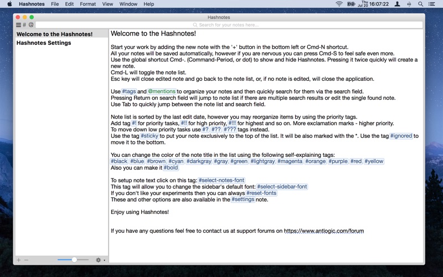The height and width of the screenshot is (277, 443).
Task: Click the #cyan color tag
Action: pyautogui.click(x=176, y=161)
